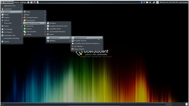Open UberStudent HomePage entry
Screen dimensions: 189x106
[x=12, y=38]
